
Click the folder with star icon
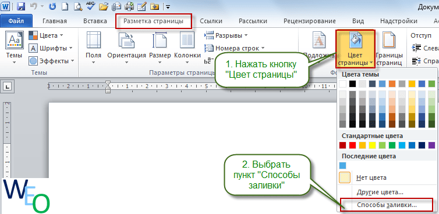point(154,6)
